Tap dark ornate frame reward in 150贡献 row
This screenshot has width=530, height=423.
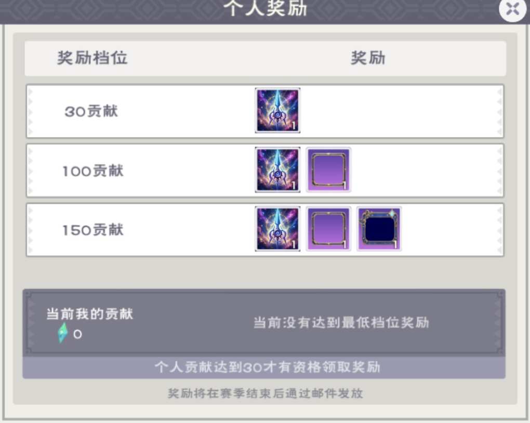click(x=379, y=229)
